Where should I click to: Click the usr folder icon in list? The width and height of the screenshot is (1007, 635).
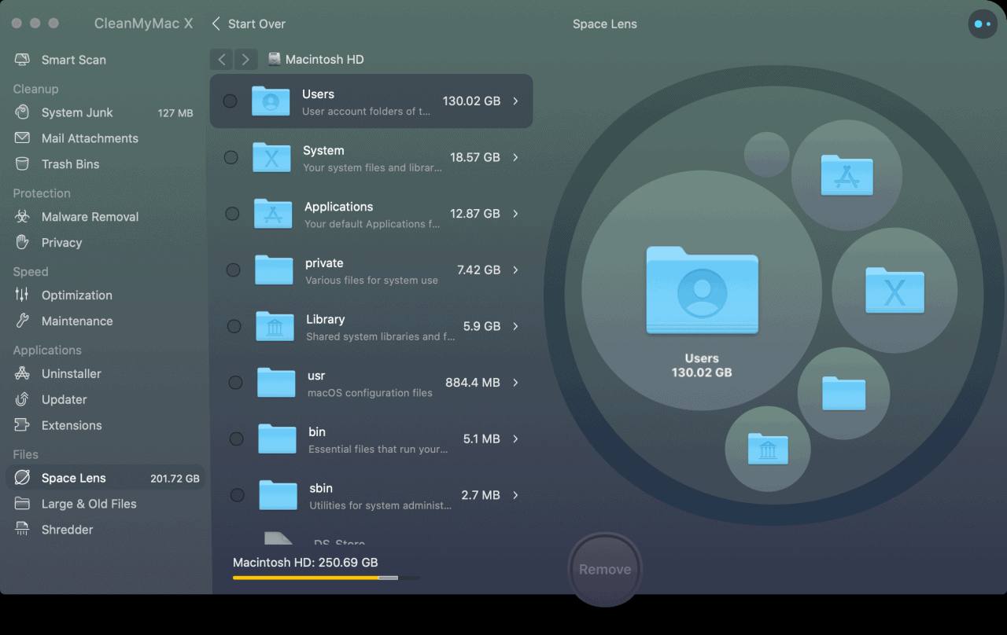pyautogui.click(x=276, y=383)
